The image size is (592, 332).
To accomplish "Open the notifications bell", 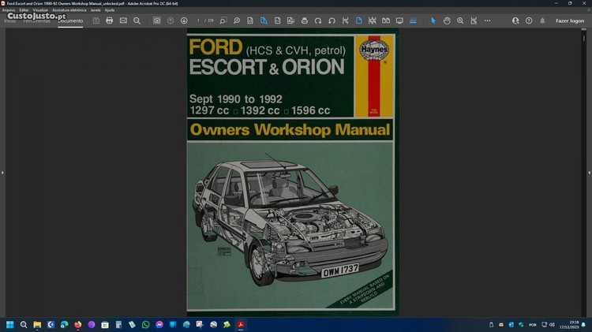I will 541,21.
